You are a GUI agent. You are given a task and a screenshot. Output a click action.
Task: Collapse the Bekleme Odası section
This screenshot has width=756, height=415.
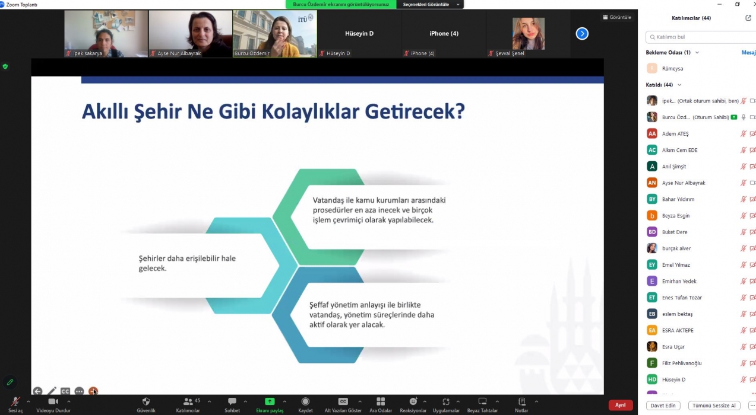click(x=697, y=53)
